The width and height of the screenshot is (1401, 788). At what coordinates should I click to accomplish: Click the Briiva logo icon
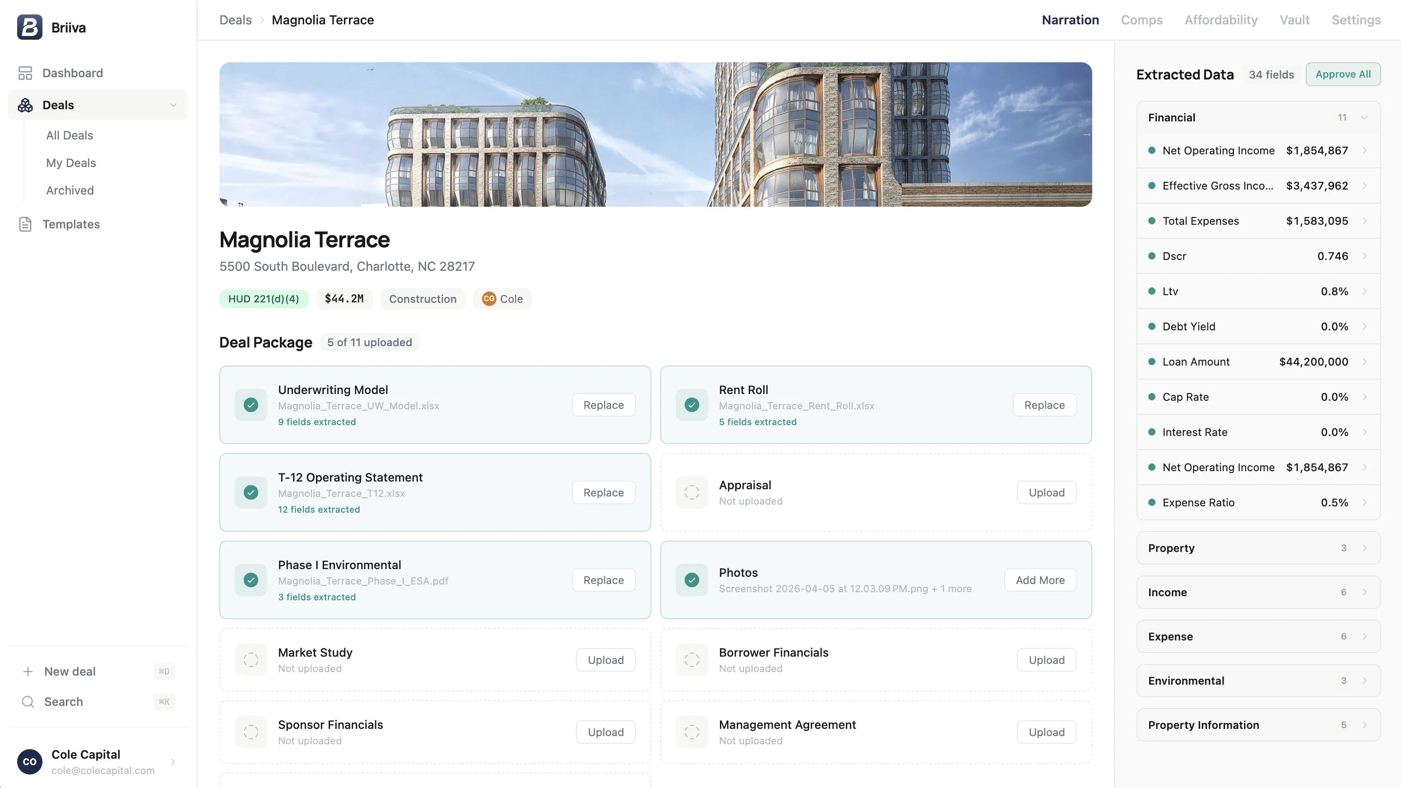29,27
